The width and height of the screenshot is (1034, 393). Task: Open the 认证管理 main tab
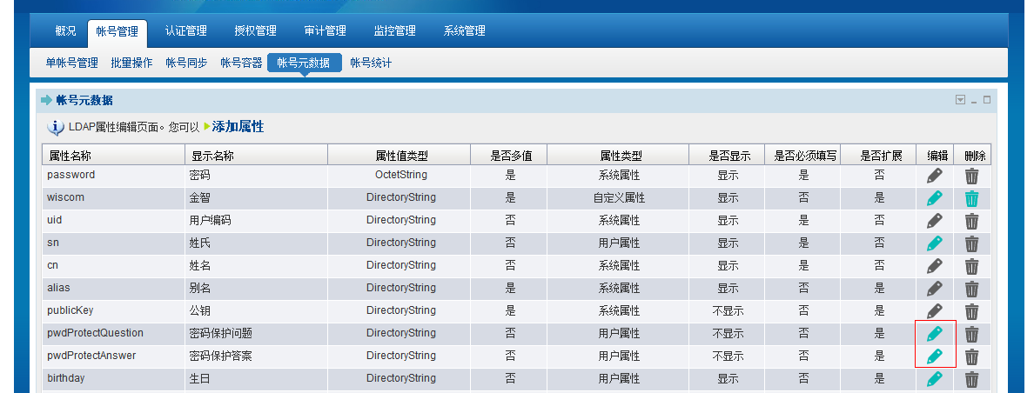[186, 31]
